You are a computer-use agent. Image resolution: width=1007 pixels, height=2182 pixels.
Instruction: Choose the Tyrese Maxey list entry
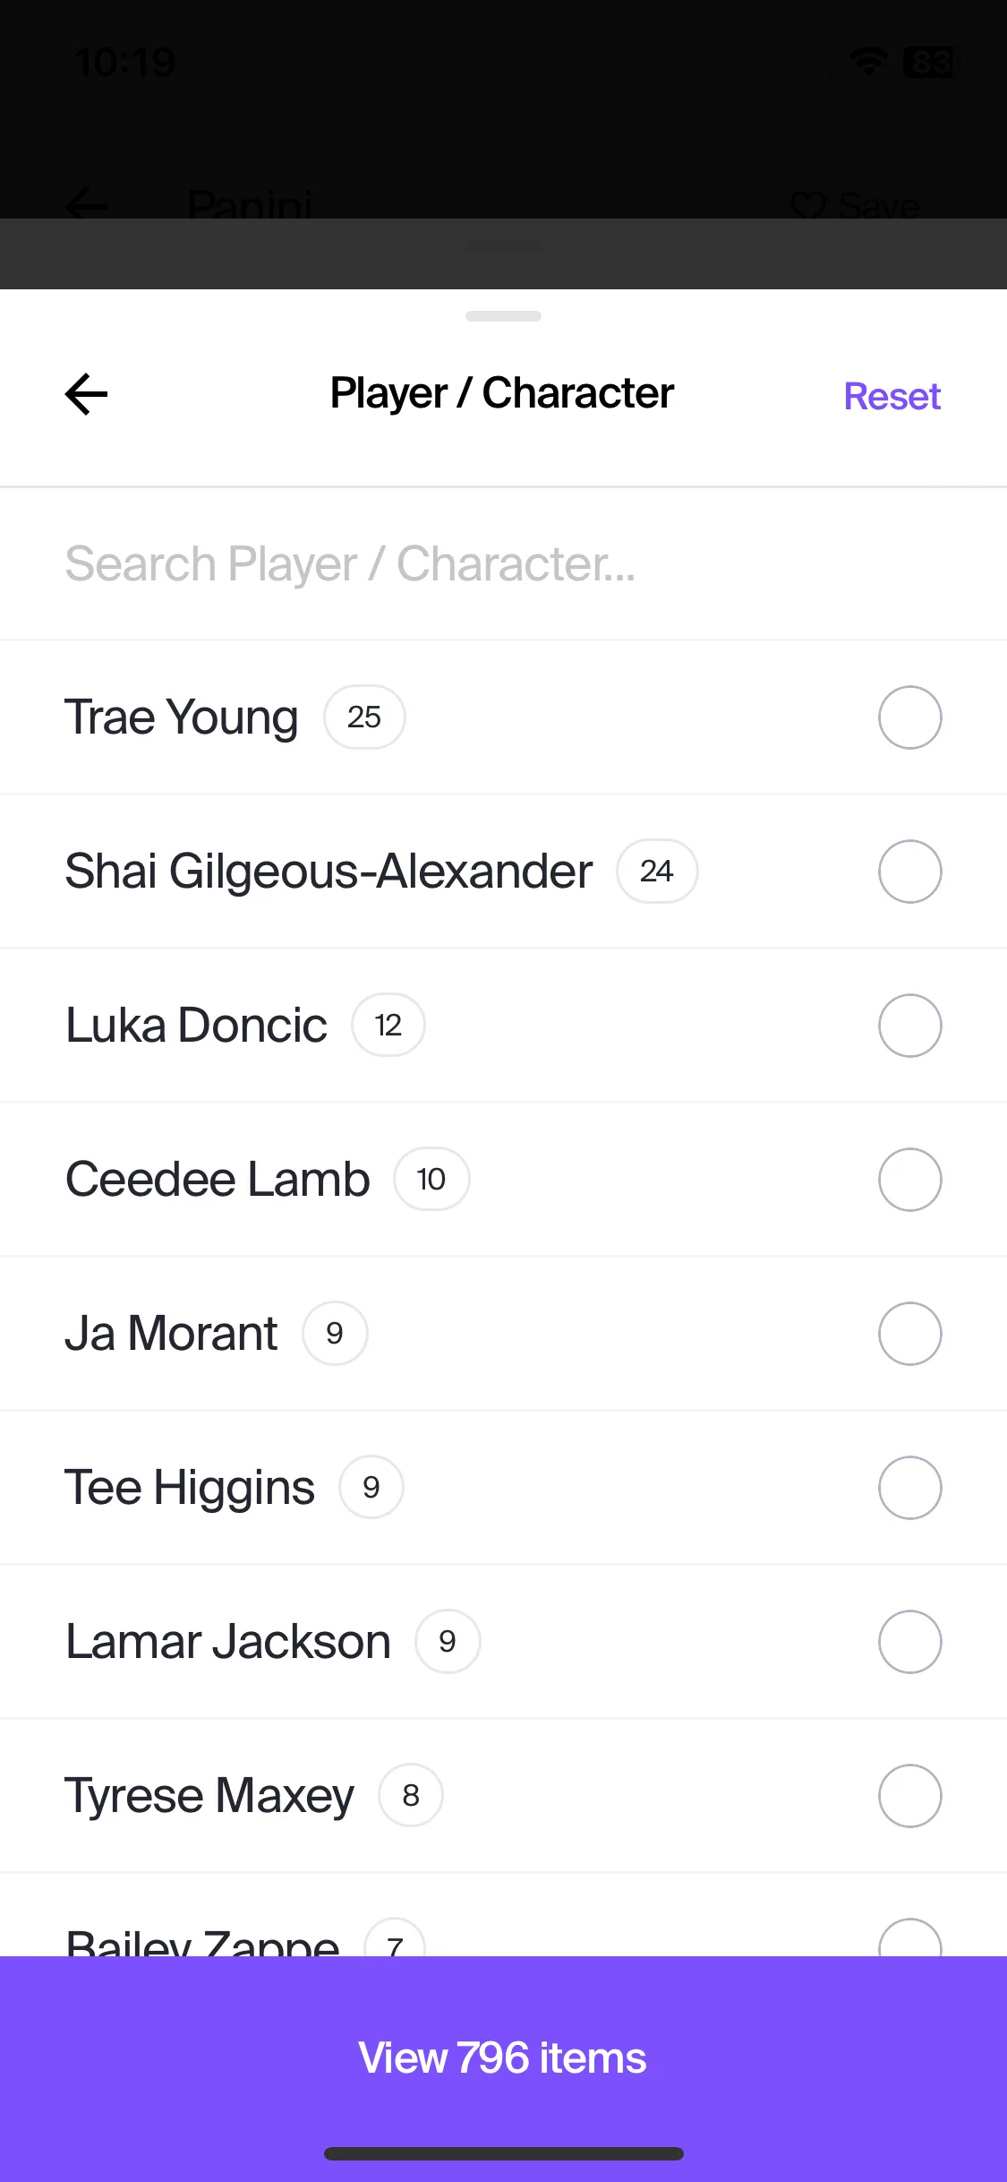point(503,1796)
